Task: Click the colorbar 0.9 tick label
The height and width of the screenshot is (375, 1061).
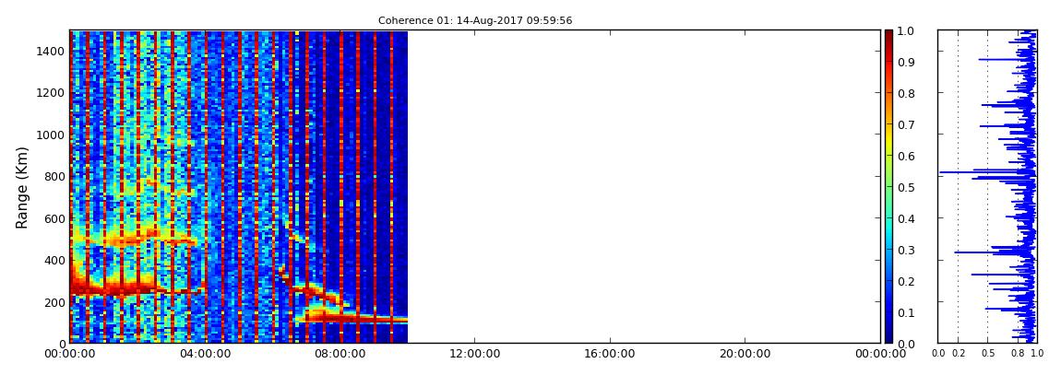Action: tap(905, 62)
